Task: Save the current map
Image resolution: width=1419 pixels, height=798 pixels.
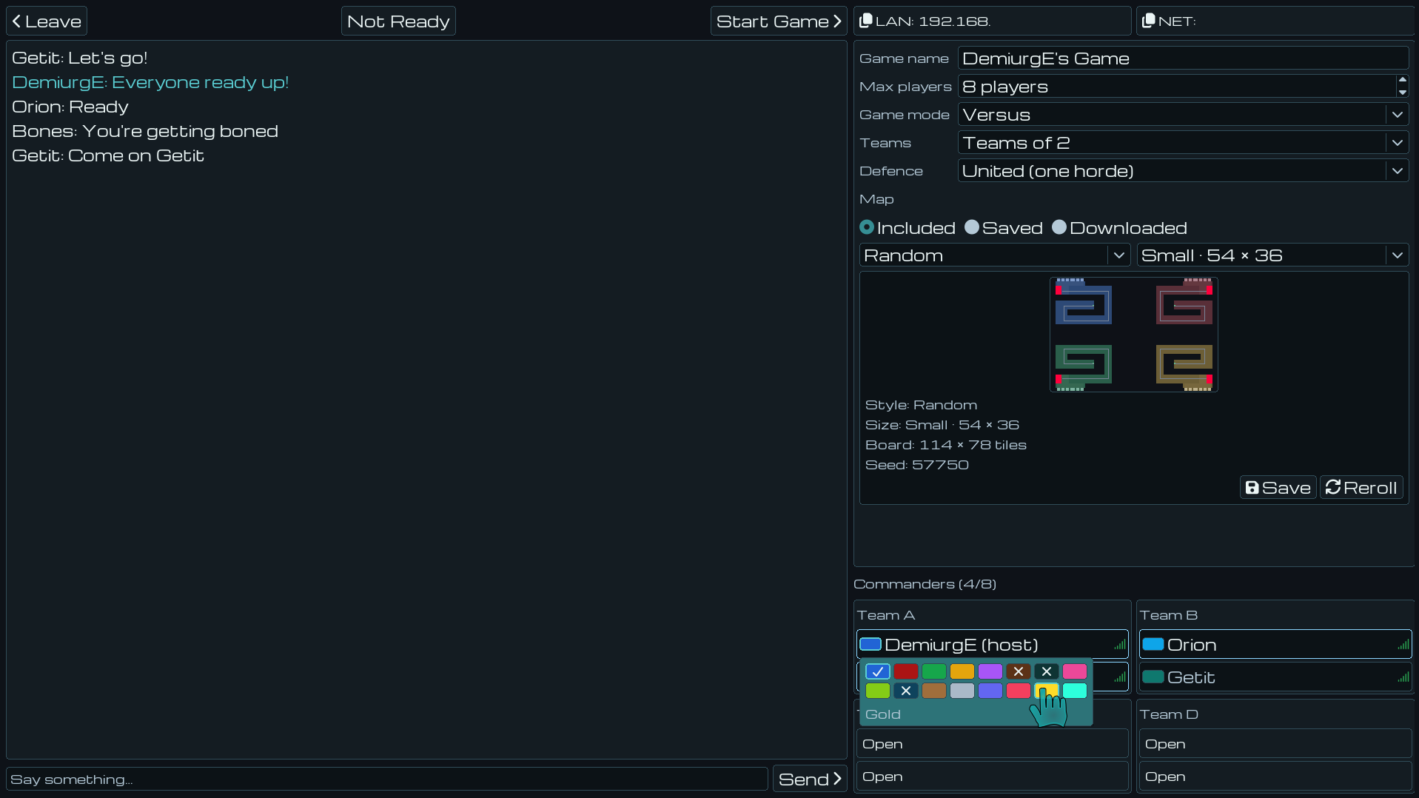Action: click(1278, 488)
